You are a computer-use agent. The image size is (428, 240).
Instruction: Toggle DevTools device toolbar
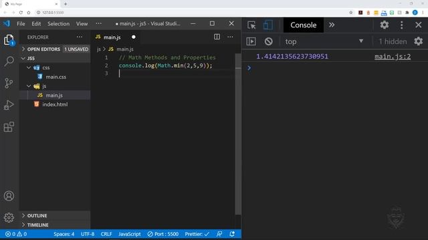click(267, 25)
